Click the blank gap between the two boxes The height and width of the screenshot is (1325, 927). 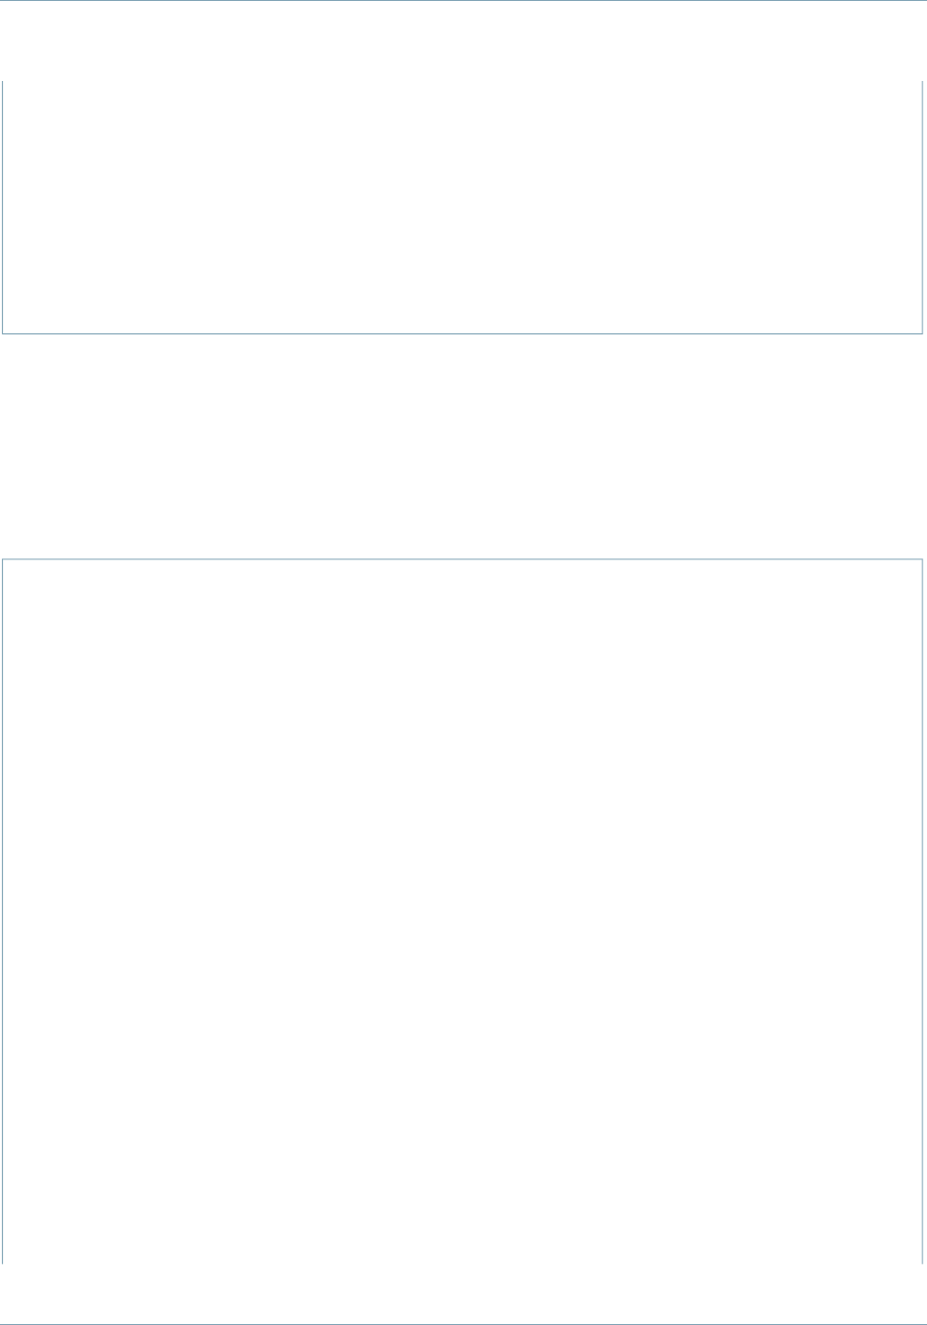pos(463,446)
